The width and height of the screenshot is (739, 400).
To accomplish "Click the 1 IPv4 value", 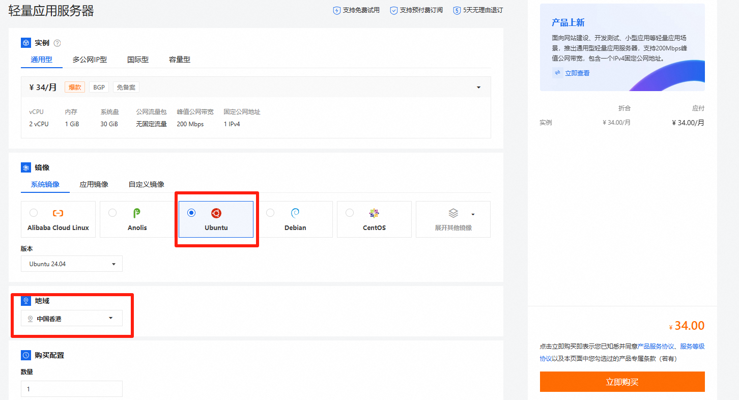I will pos(232,124).
